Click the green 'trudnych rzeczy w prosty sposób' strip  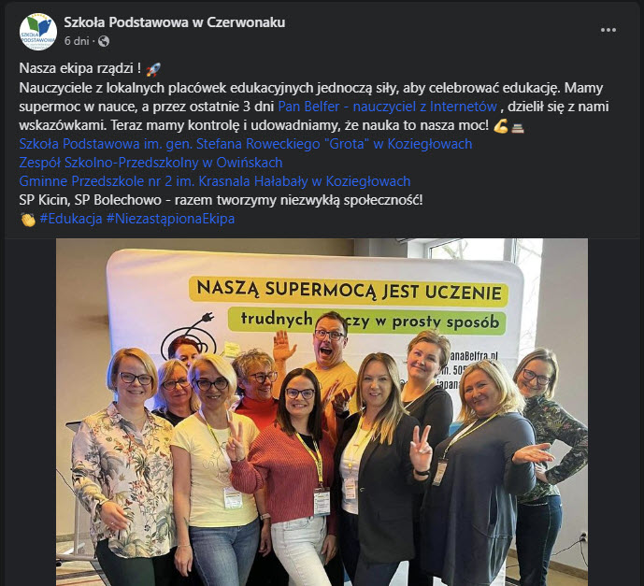pyautogui.click(x=366, y=322)
